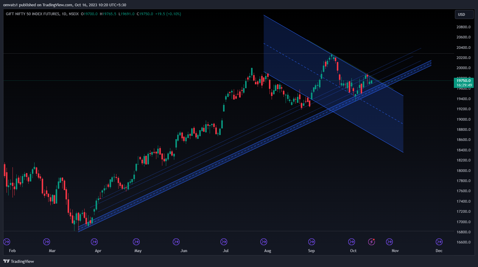The height and width of the screenshot is (267, 478).
Task: Click the event marker icon above Jul
Action: (x=224, y=242)
